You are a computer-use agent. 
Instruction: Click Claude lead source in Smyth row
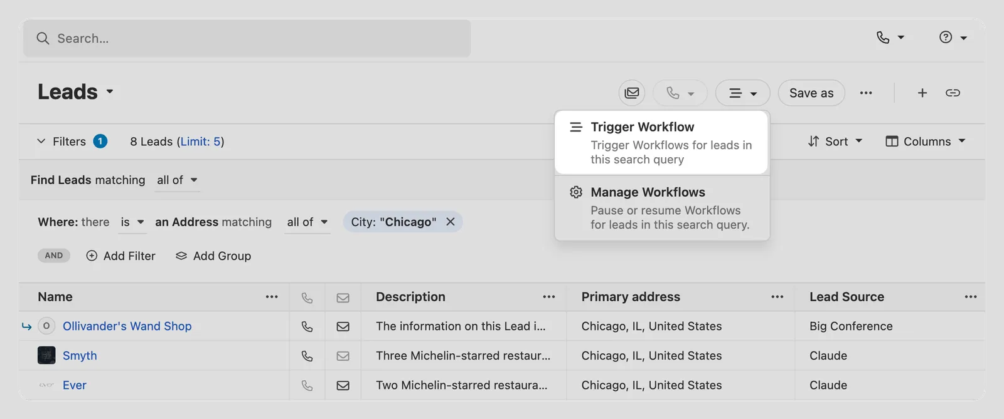828,356
